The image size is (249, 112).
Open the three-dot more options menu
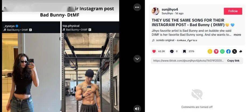tap(137, 7)
